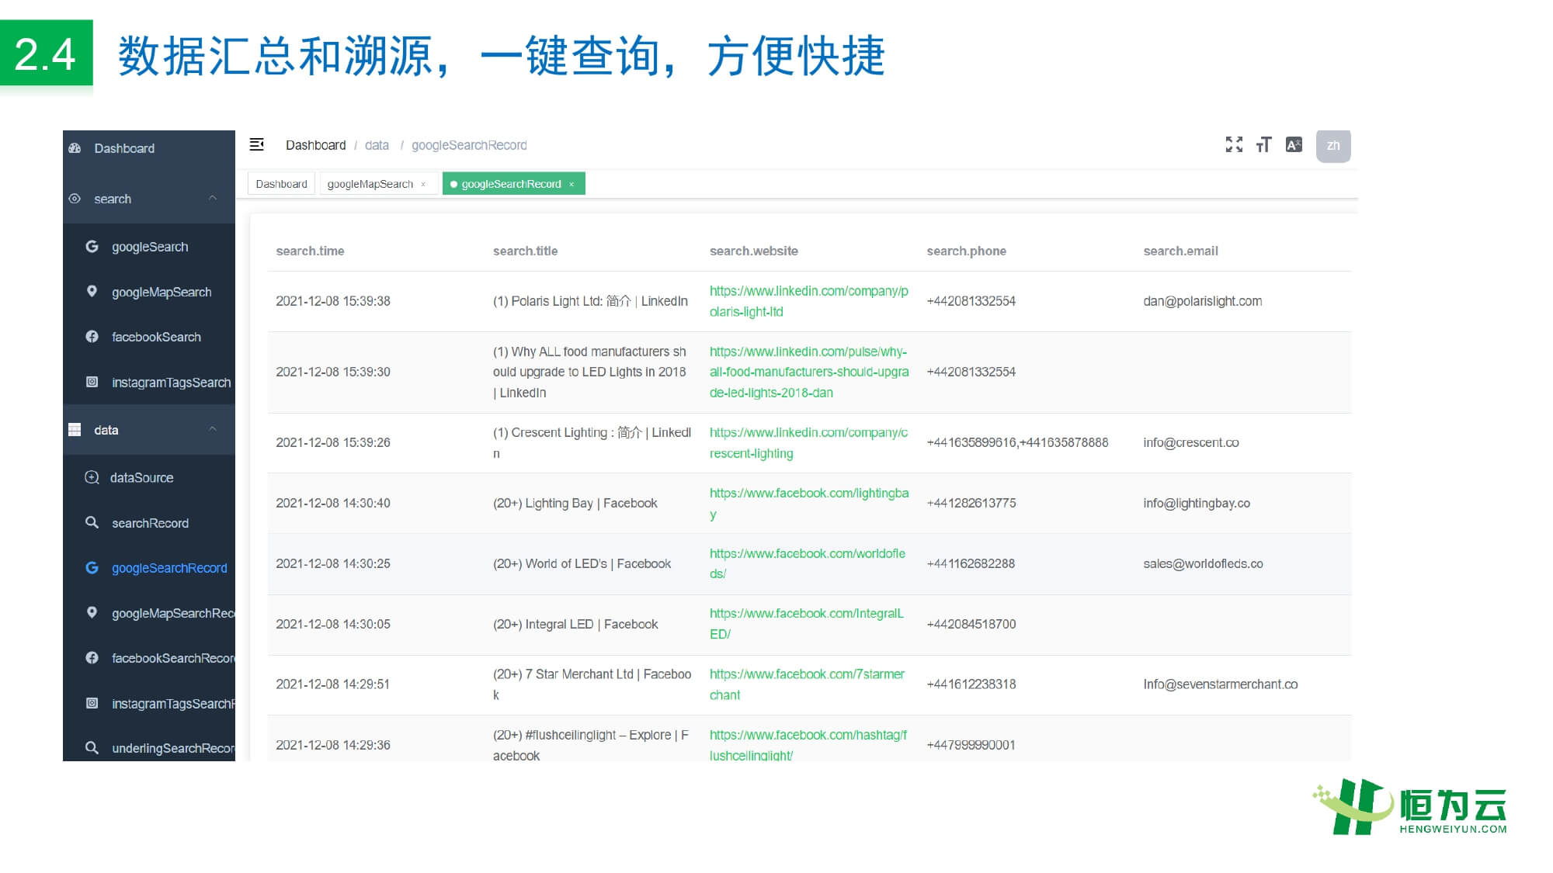This screenshot has width=1553, height=873.
Task: Click the search.title column header
Action: click(525, 251)
